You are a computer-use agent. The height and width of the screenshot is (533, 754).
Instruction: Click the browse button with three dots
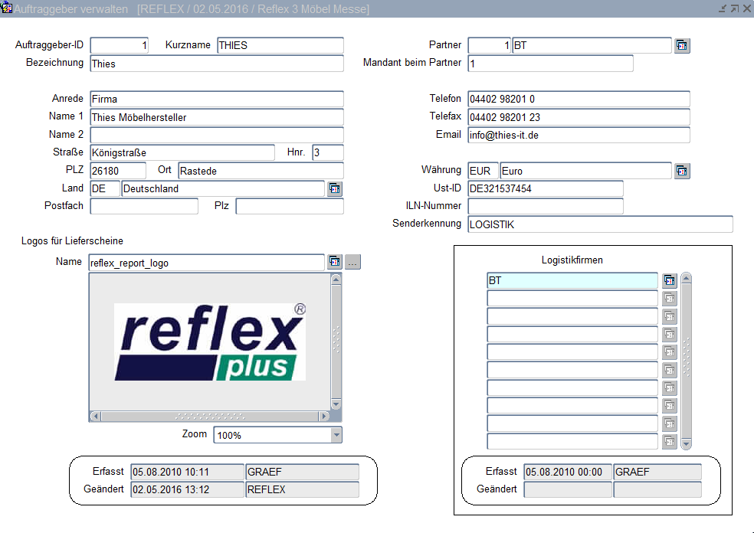coord(352,262)
